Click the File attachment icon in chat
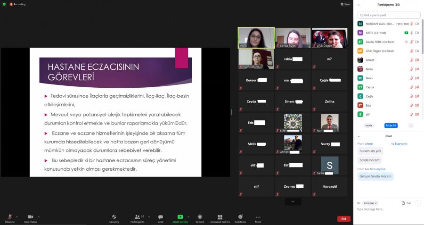Viewport: 424px width, 225px height. pyautogui.click(x=406, y=203)
